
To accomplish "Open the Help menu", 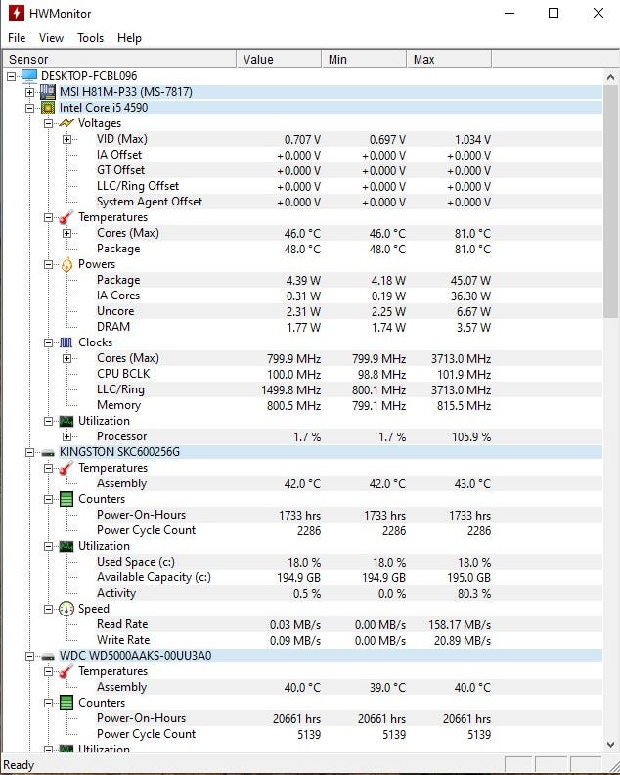I will pos(129,38).
